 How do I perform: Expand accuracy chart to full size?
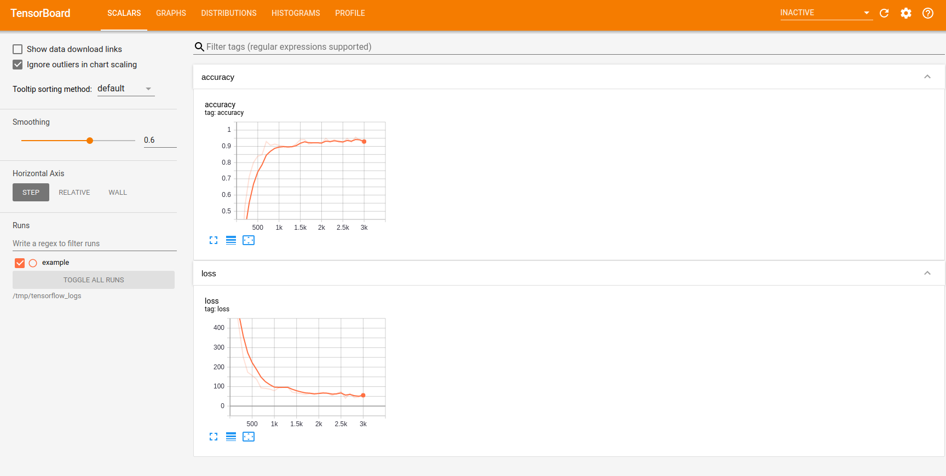coord(214,240)
